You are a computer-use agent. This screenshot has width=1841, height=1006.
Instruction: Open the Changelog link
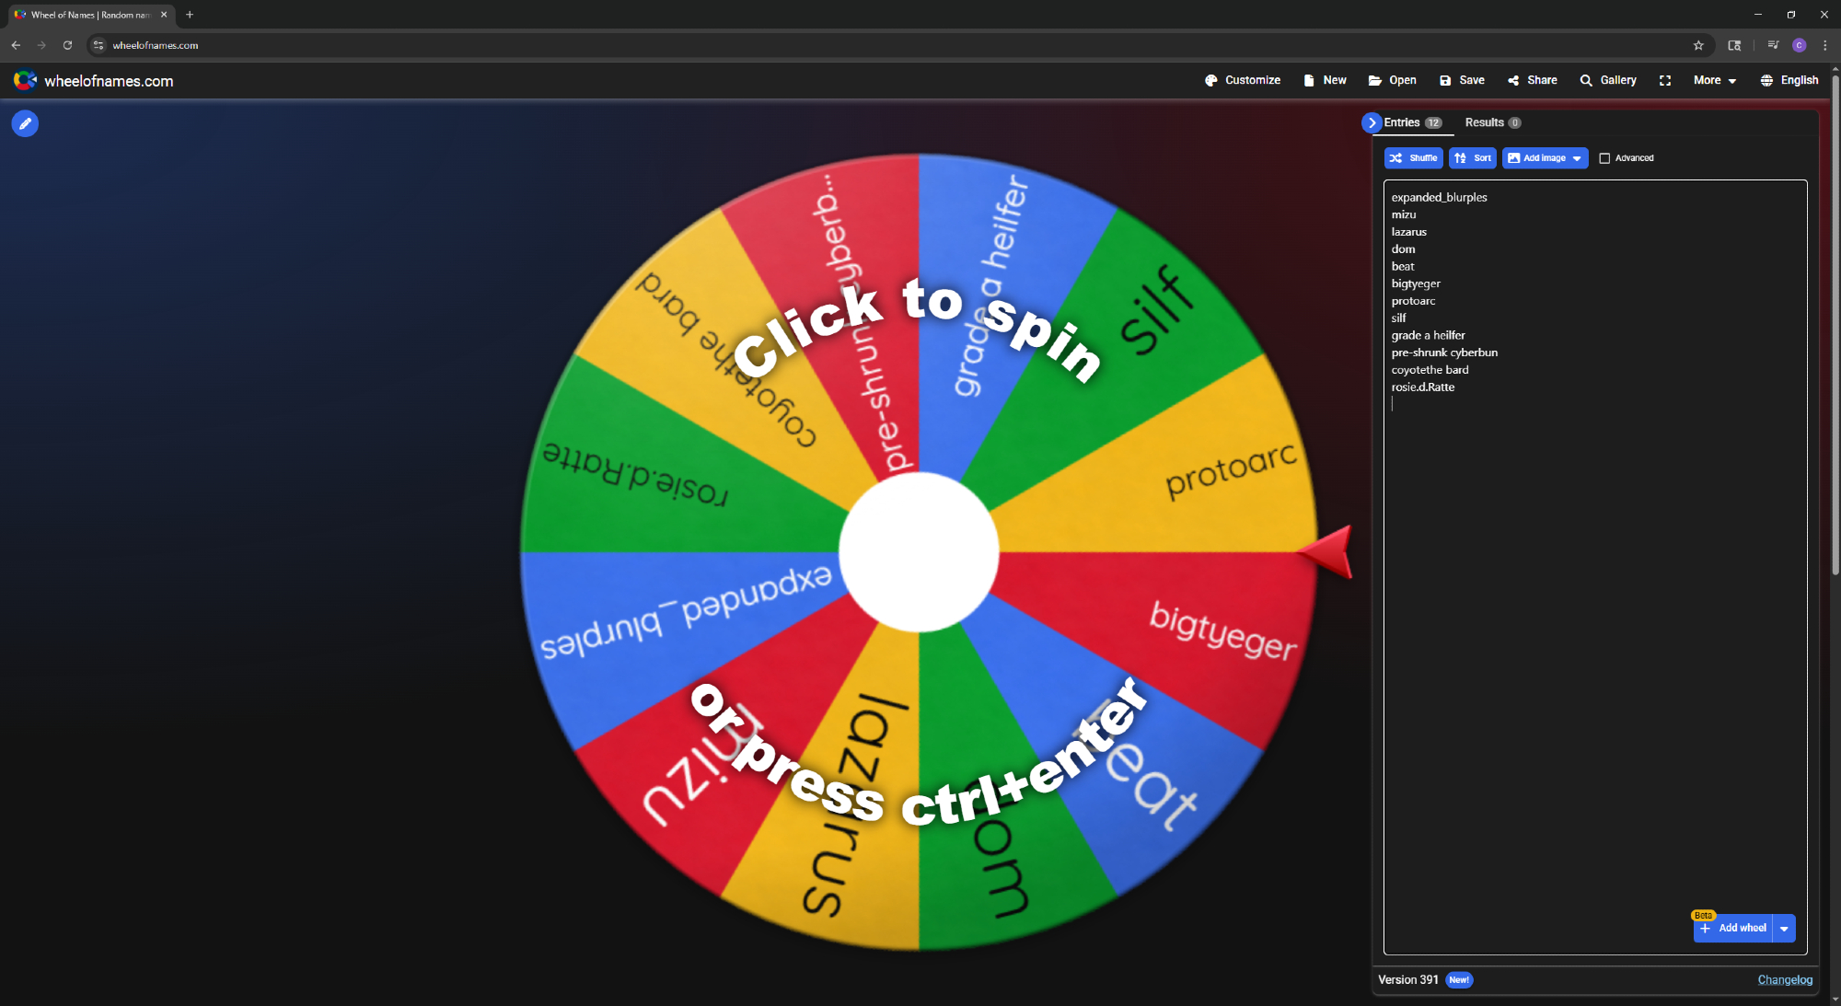point(1784,979)
